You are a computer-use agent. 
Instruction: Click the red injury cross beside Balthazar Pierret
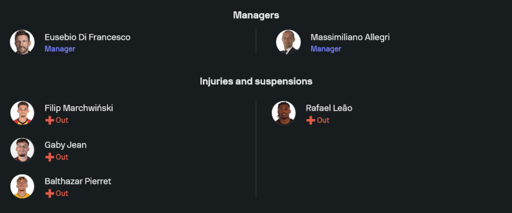point(50,194)
